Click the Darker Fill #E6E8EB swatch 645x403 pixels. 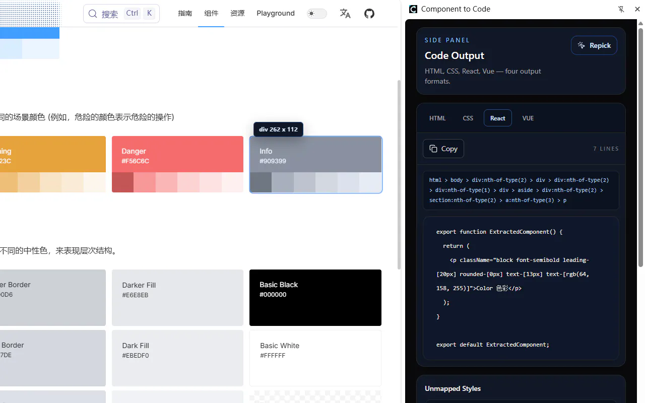[177, 298]
